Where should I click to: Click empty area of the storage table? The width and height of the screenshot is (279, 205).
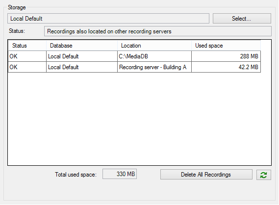click(139, 119)
